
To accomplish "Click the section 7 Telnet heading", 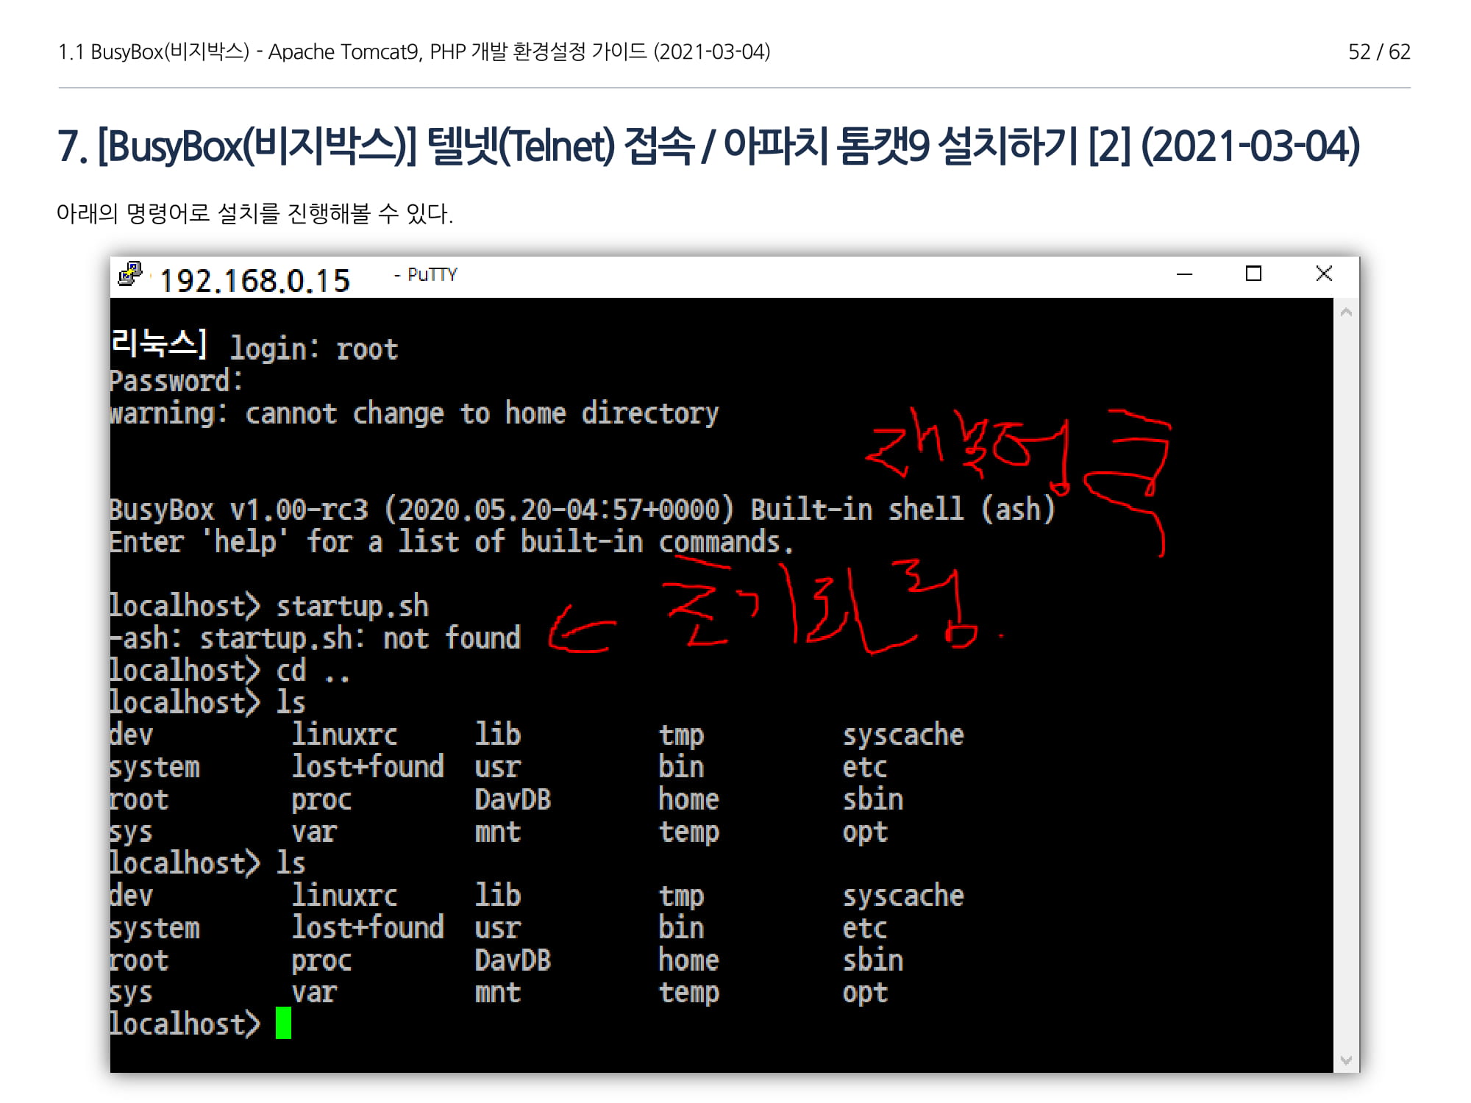I will (x=708, y=146).
